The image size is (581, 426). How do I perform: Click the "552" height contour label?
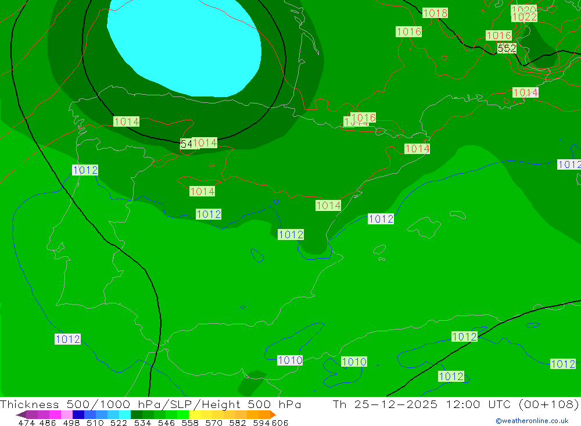tap(507, 48)
